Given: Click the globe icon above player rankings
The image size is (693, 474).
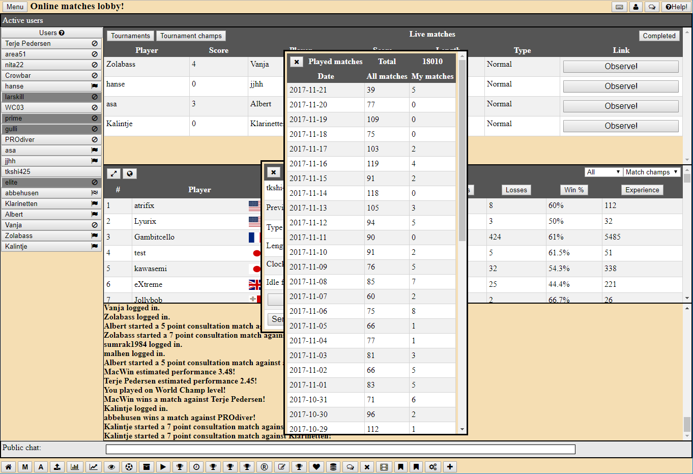Looking at the screenshot, I should [x=130, y=173].
